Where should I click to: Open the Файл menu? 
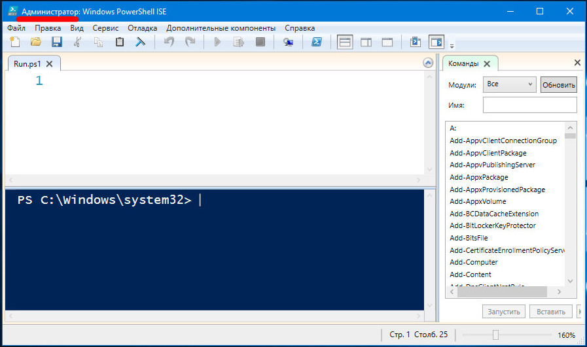(x=16, y=28)
